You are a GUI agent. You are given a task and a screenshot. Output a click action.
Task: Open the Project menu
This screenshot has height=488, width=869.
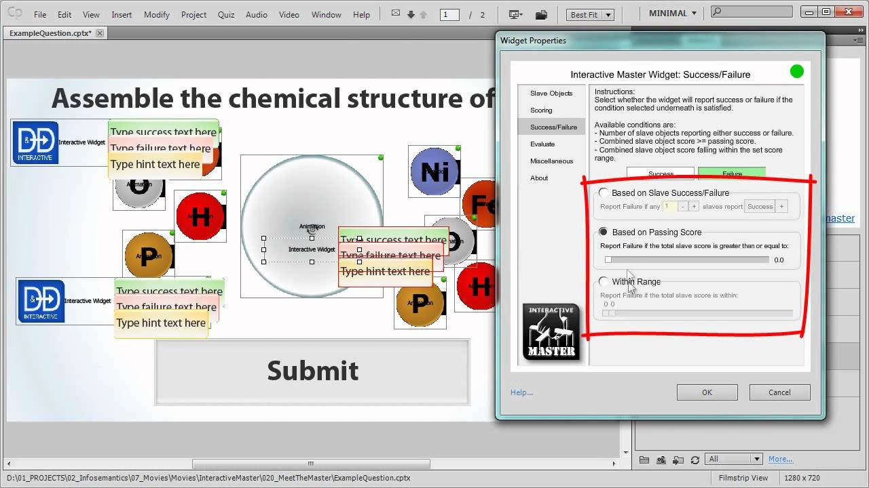pyautogui.click(x=193, y=14)
